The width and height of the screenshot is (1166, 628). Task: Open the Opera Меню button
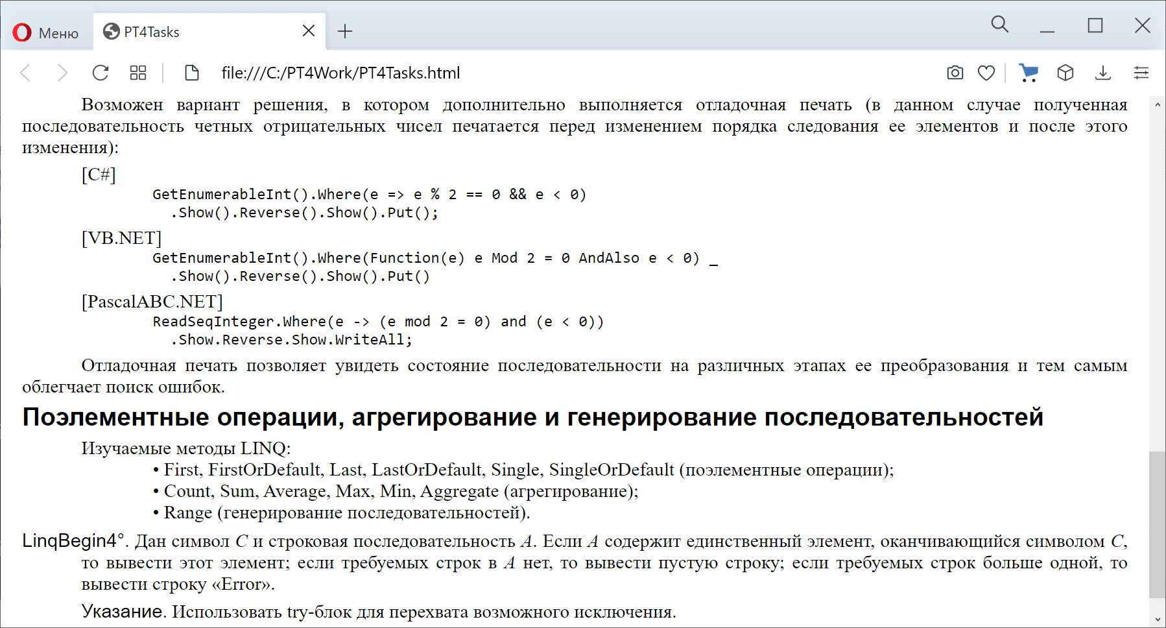[x=45, y=32]
